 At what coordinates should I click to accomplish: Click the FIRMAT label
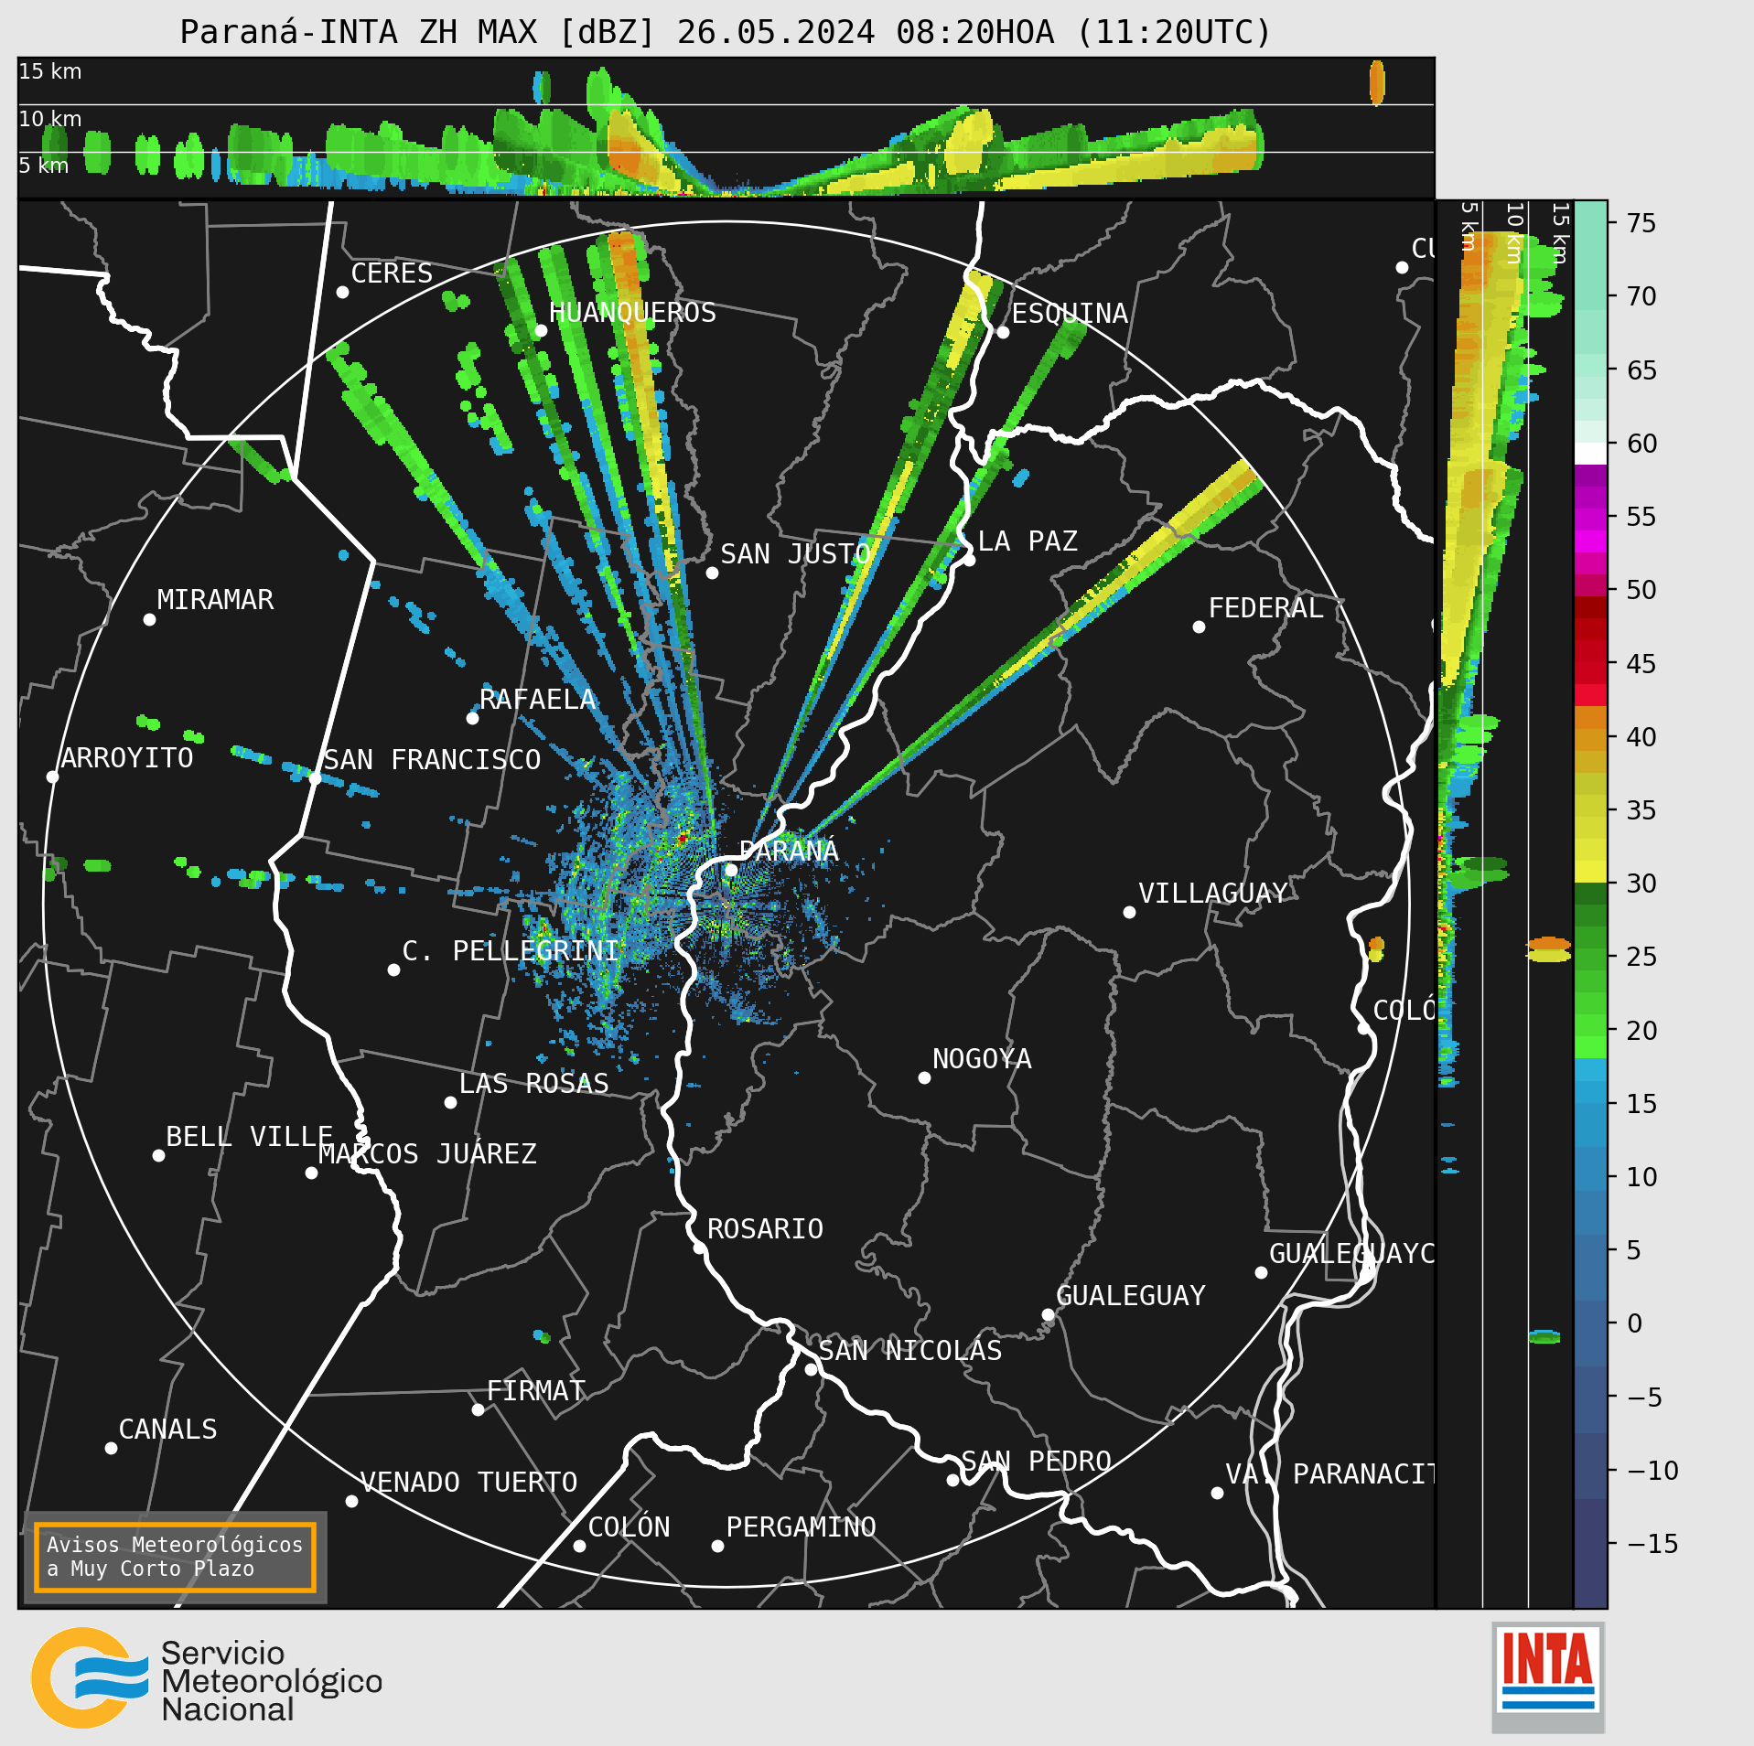(x=535, y=1391)
